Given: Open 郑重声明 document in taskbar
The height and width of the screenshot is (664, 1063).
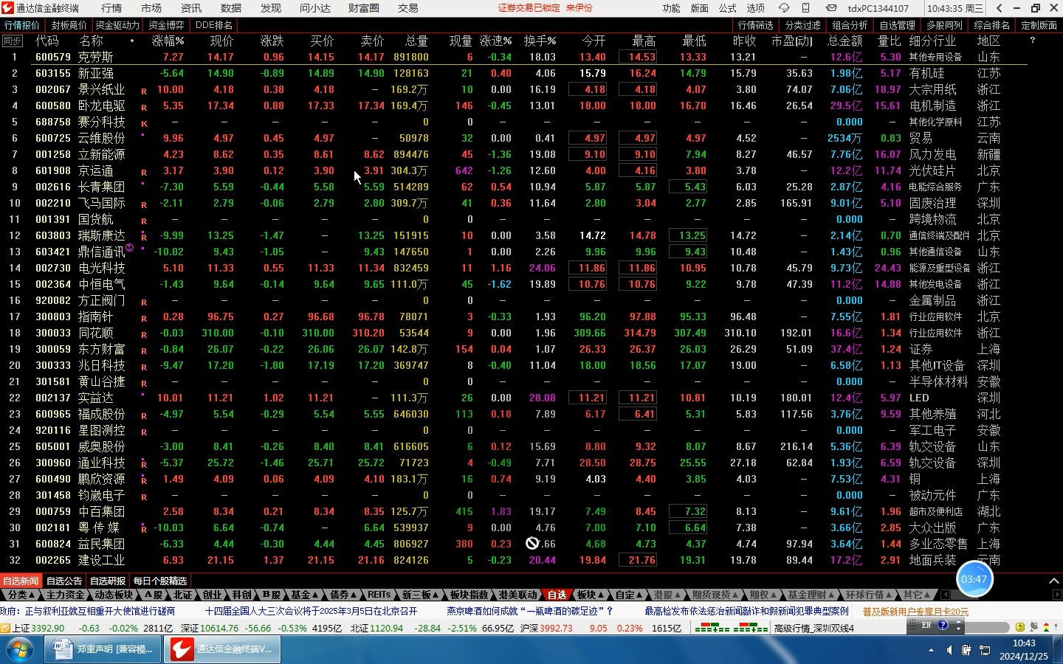Looking at the screenshot, I should click(x=101, y=650).
